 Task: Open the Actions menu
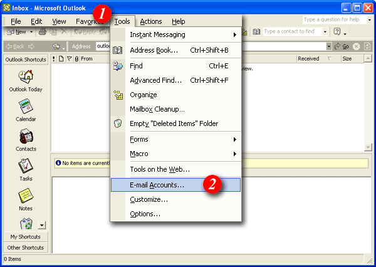pyautogui.click(x=150, y=21)
